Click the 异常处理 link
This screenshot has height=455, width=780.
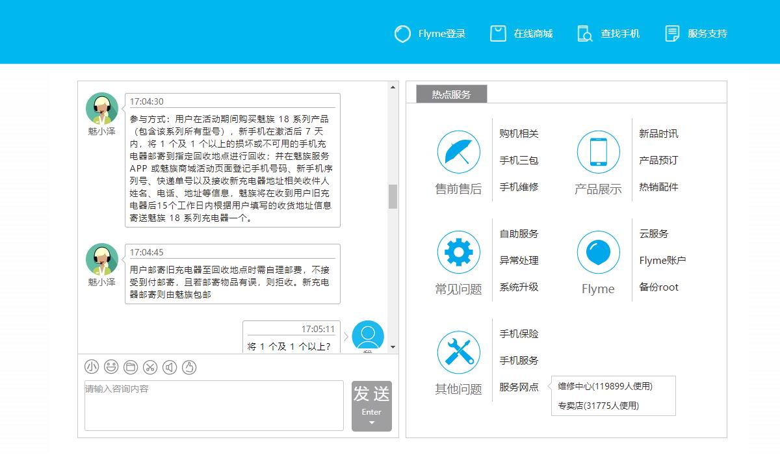click(519, 261)
